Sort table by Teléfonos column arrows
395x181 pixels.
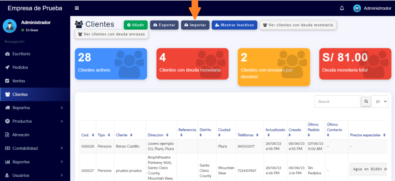(257, 135)
